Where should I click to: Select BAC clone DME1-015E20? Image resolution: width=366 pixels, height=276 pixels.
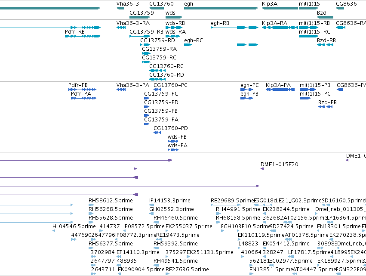[x=280, y=164]
